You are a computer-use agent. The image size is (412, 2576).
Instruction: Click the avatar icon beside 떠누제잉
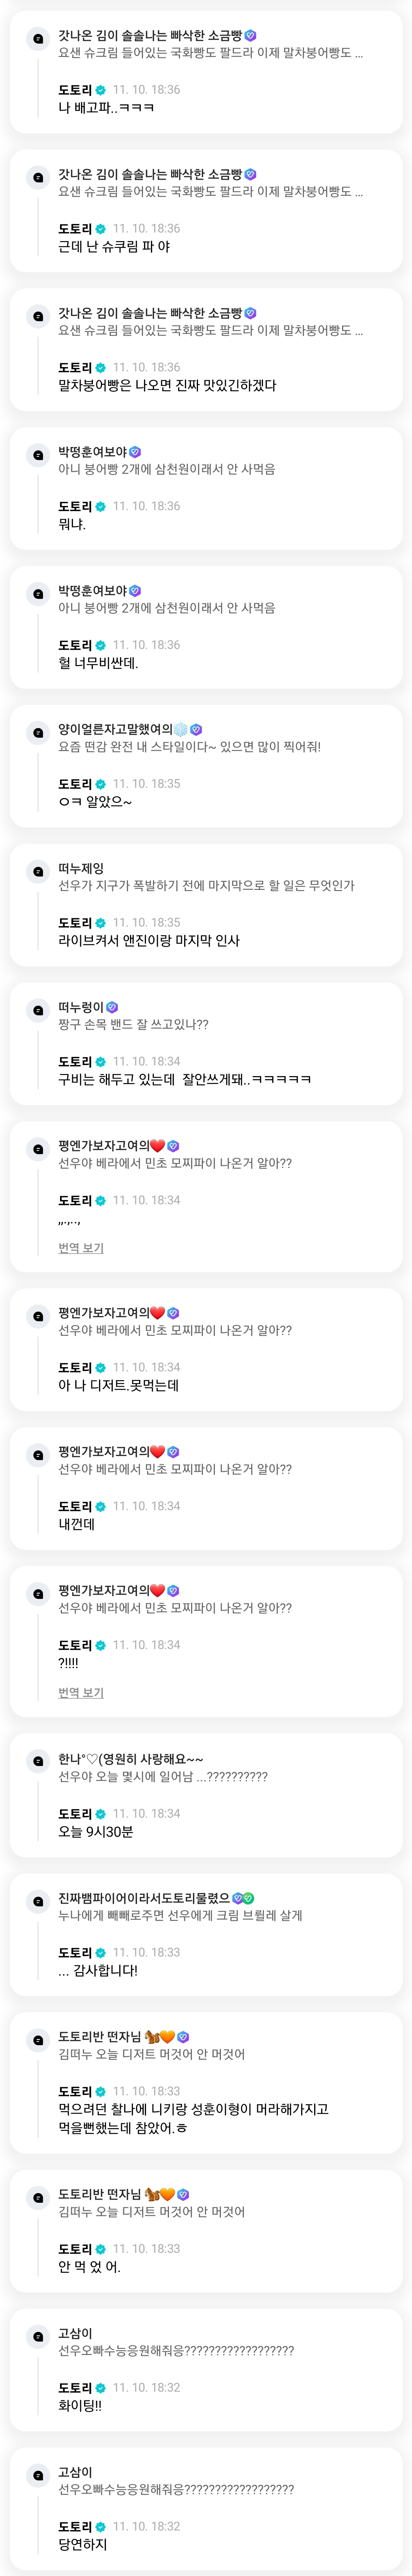(x=38, y=871)
